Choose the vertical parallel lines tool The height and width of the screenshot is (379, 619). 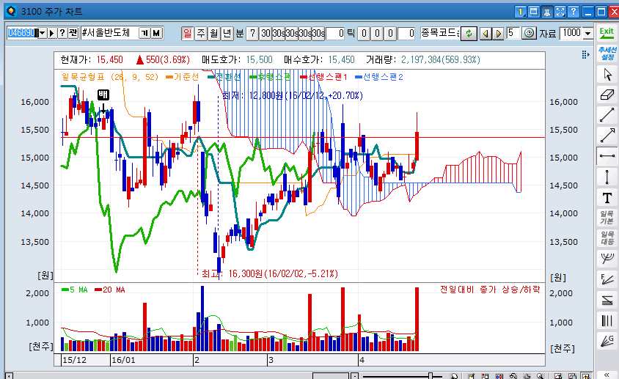pyautogui.click(x=607, y=320)
